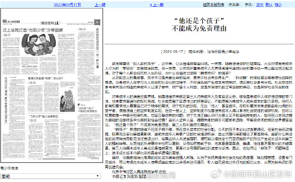Open article 遭遇文具盲盒刺客怎么办

click(x=45, y=78)
